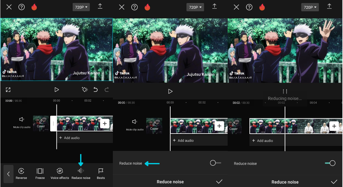
Task: Pause playback in right panel
Action: [x=285, y=91]
